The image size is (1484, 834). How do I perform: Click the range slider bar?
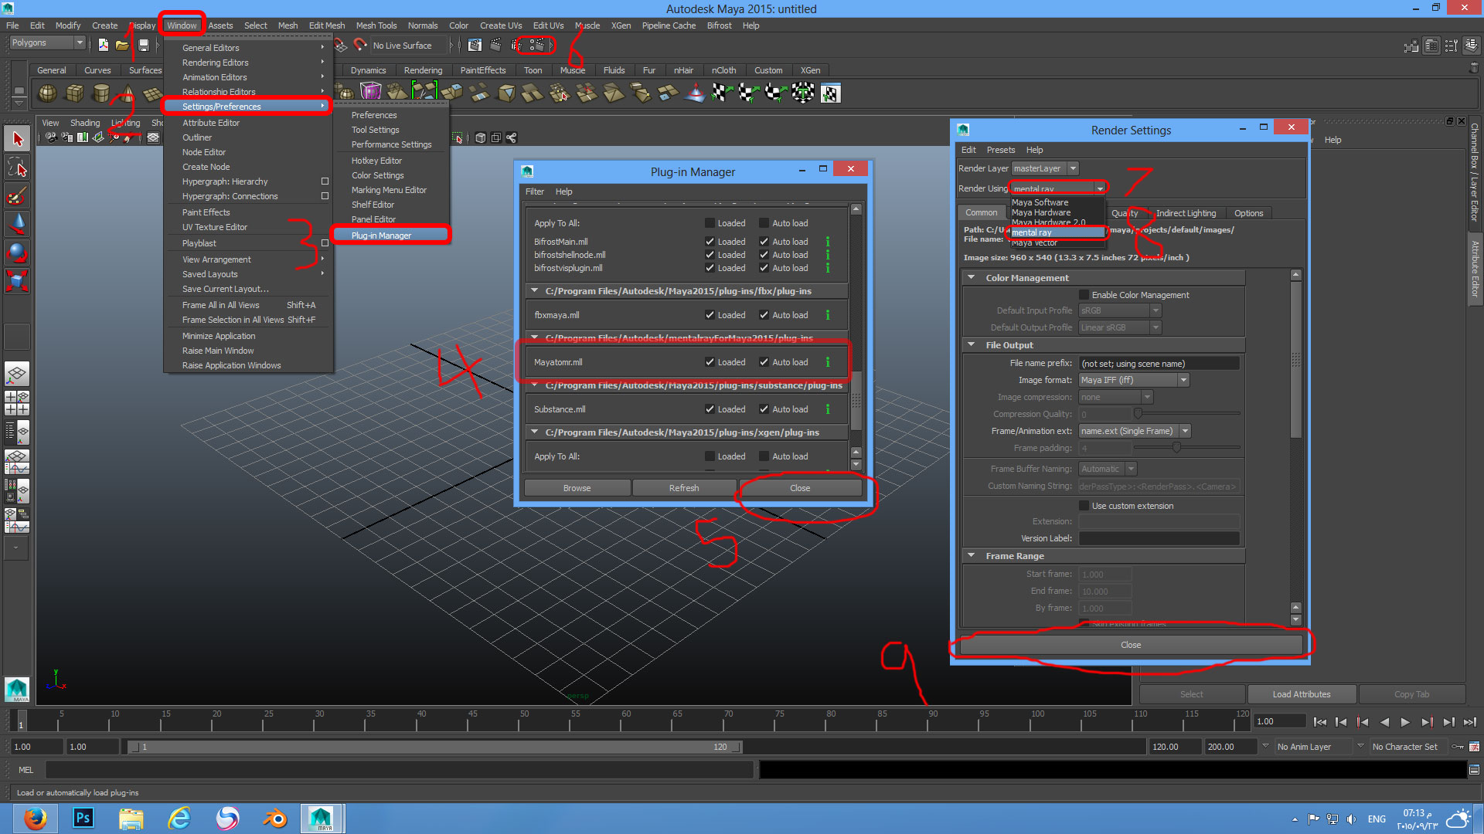point(434,747)
